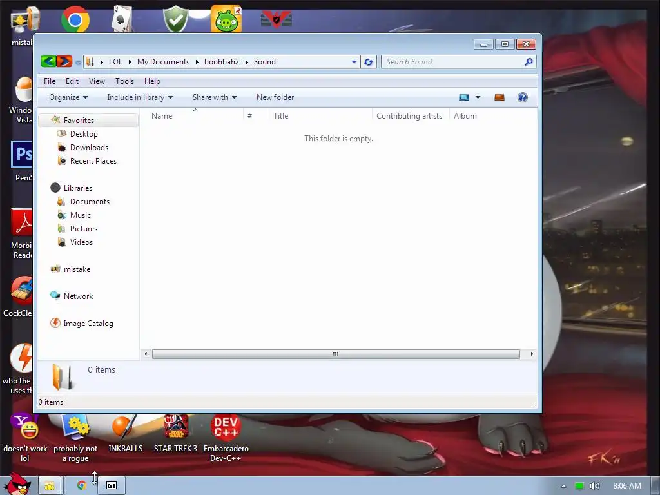Expand arrow after boohbah2 breadcrumb
This screenshot has height=495, width=660.
click(x=246, y=63)
